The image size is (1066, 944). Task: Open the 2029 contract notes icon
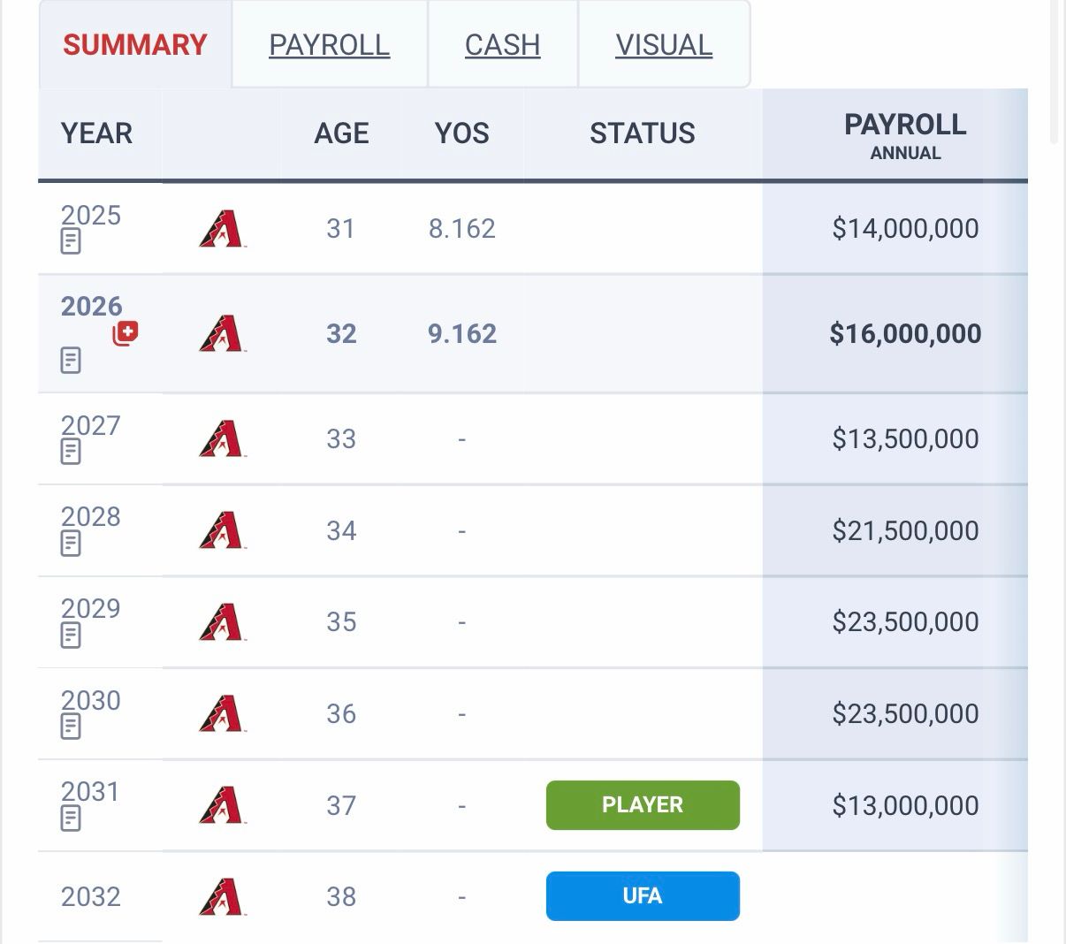(x=71, y=635)
